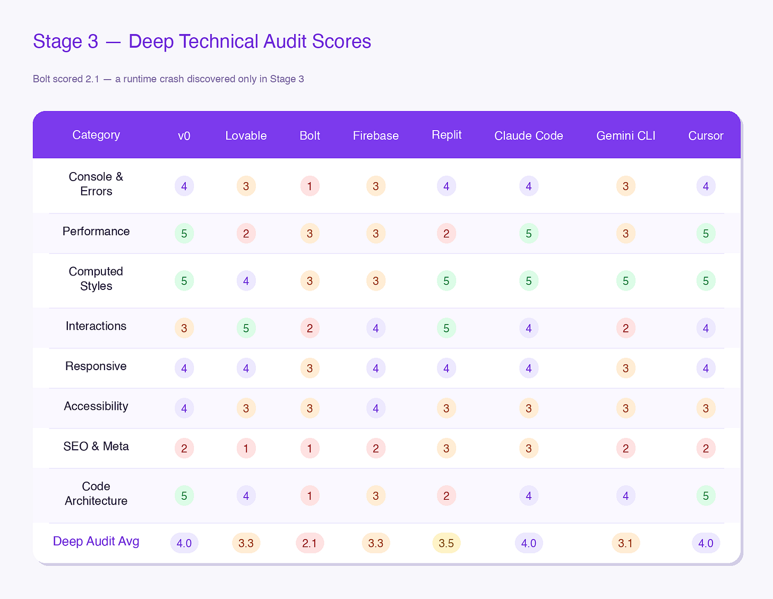Click the Cursor column header

(x=706, y=136)
